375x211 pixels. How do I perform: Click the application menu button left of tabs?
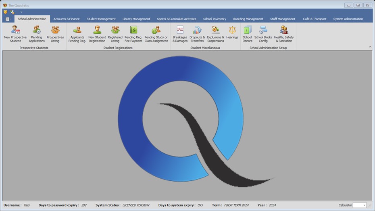tap(8, 19)
